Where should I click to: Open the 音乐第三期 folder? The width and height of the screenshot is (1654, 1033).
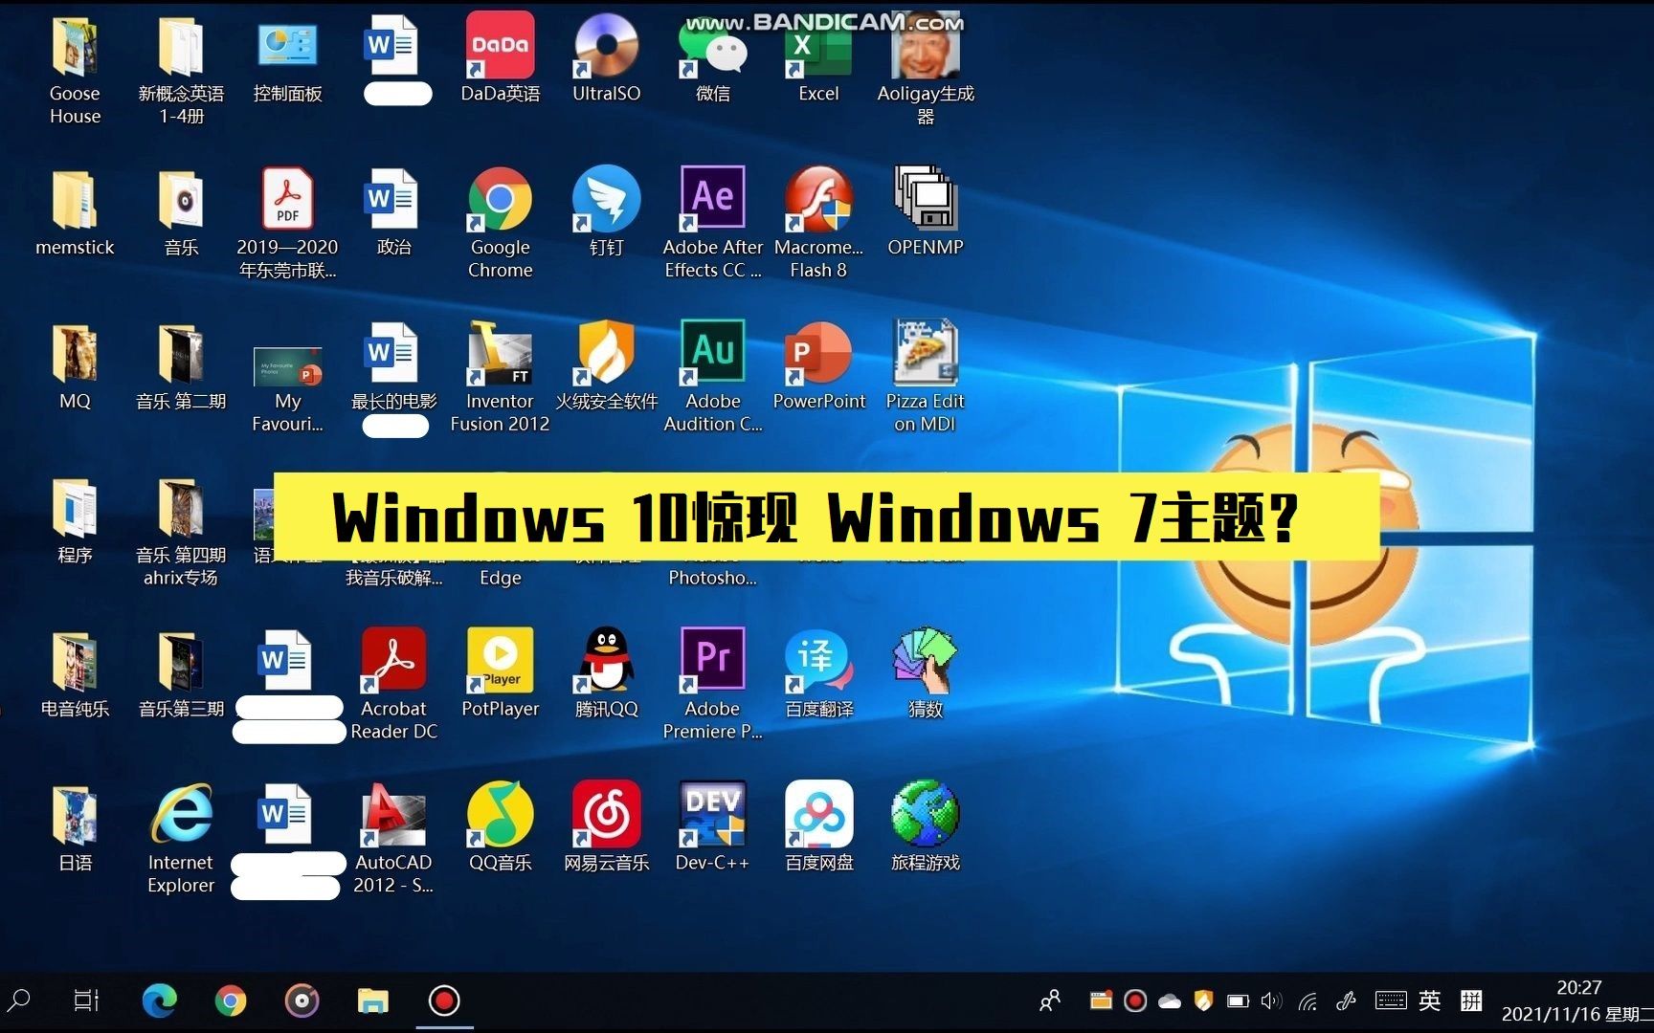181,675
